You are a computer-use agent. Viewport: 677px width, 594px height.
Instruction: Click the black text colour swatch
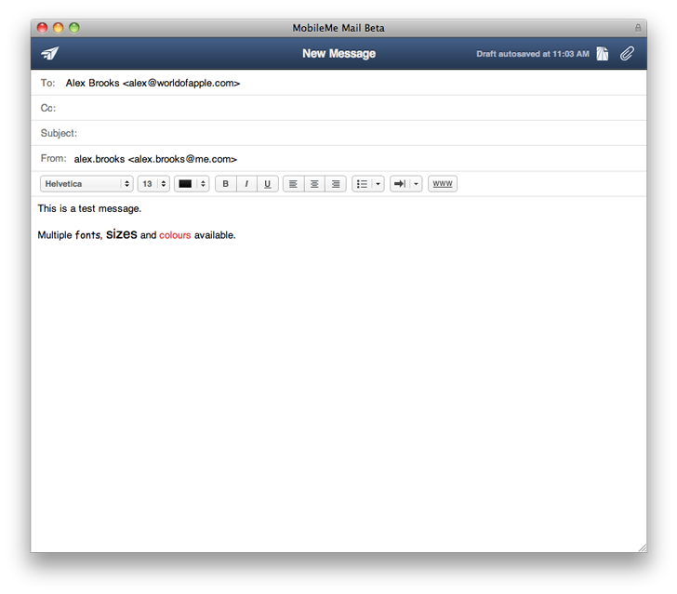click(185, 184)
